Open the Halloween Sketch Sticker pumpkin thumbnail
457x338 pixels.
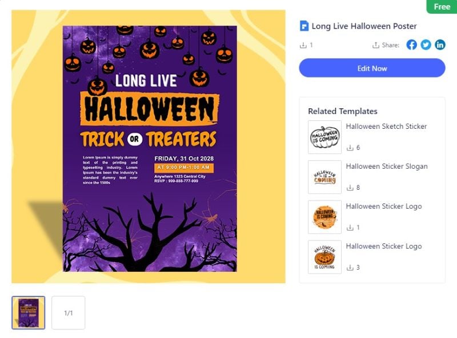324,137
